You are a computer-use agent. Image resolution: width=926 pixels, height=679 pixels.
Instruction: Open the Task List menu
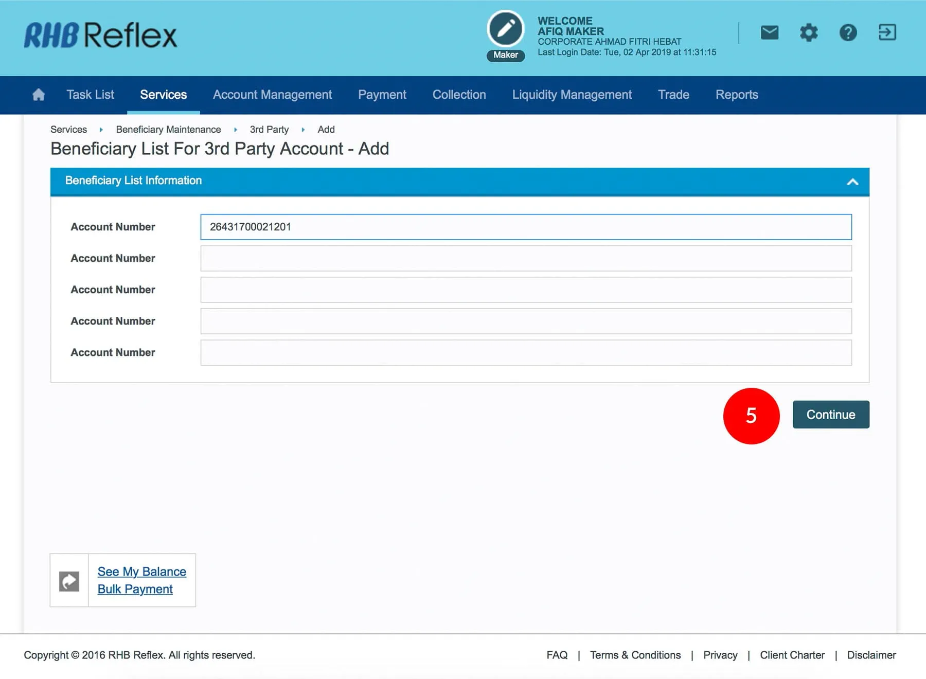(x=90, y=95)
